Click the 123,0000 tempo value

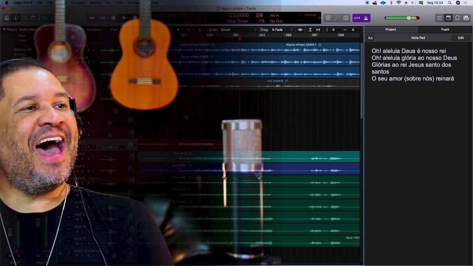click(x=238, y=15)
